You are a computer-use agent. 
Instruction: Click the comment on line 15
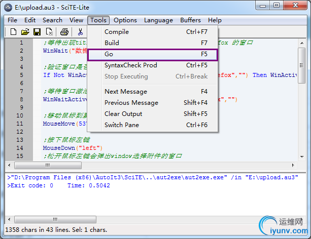tap(113, 156)
